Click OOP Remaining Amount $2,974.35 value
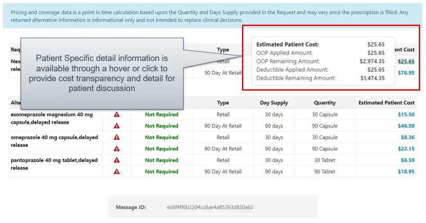 click(372, 61)
